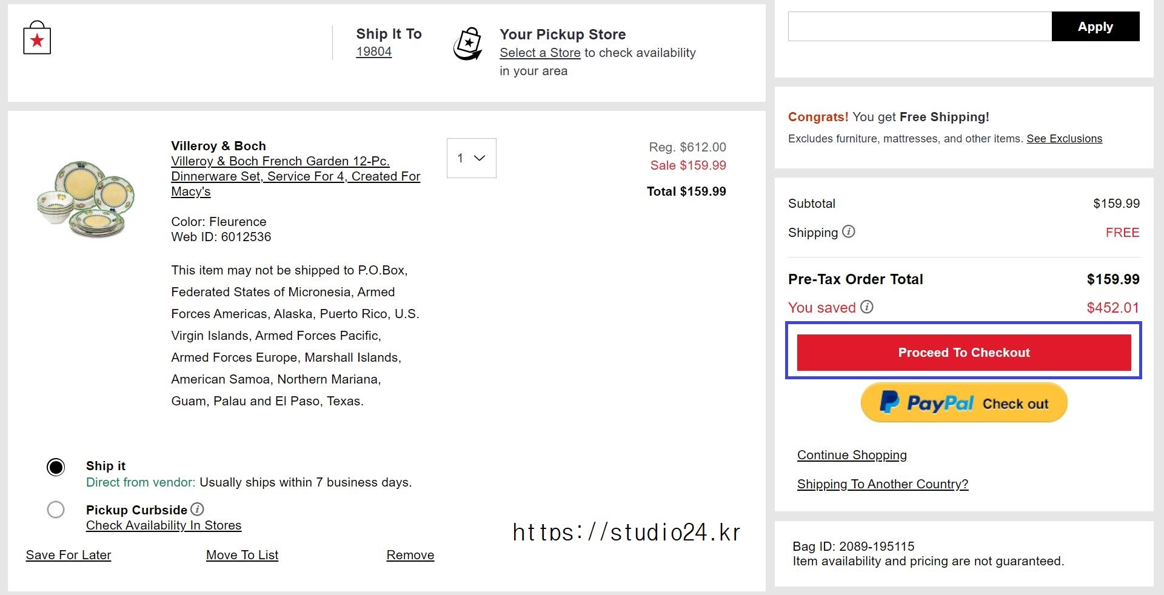Open the See Exclusions link
Image resolution: width=1164 pixels, height=595 pixels.
1065,139
